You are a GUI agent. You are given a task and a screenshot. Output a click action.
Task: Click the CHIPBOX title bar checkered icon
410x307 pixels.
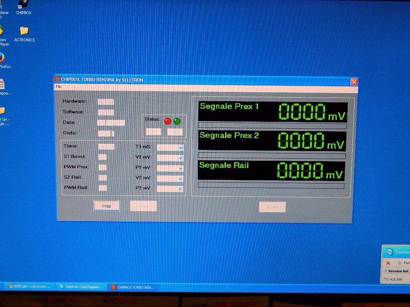(57, 79)
